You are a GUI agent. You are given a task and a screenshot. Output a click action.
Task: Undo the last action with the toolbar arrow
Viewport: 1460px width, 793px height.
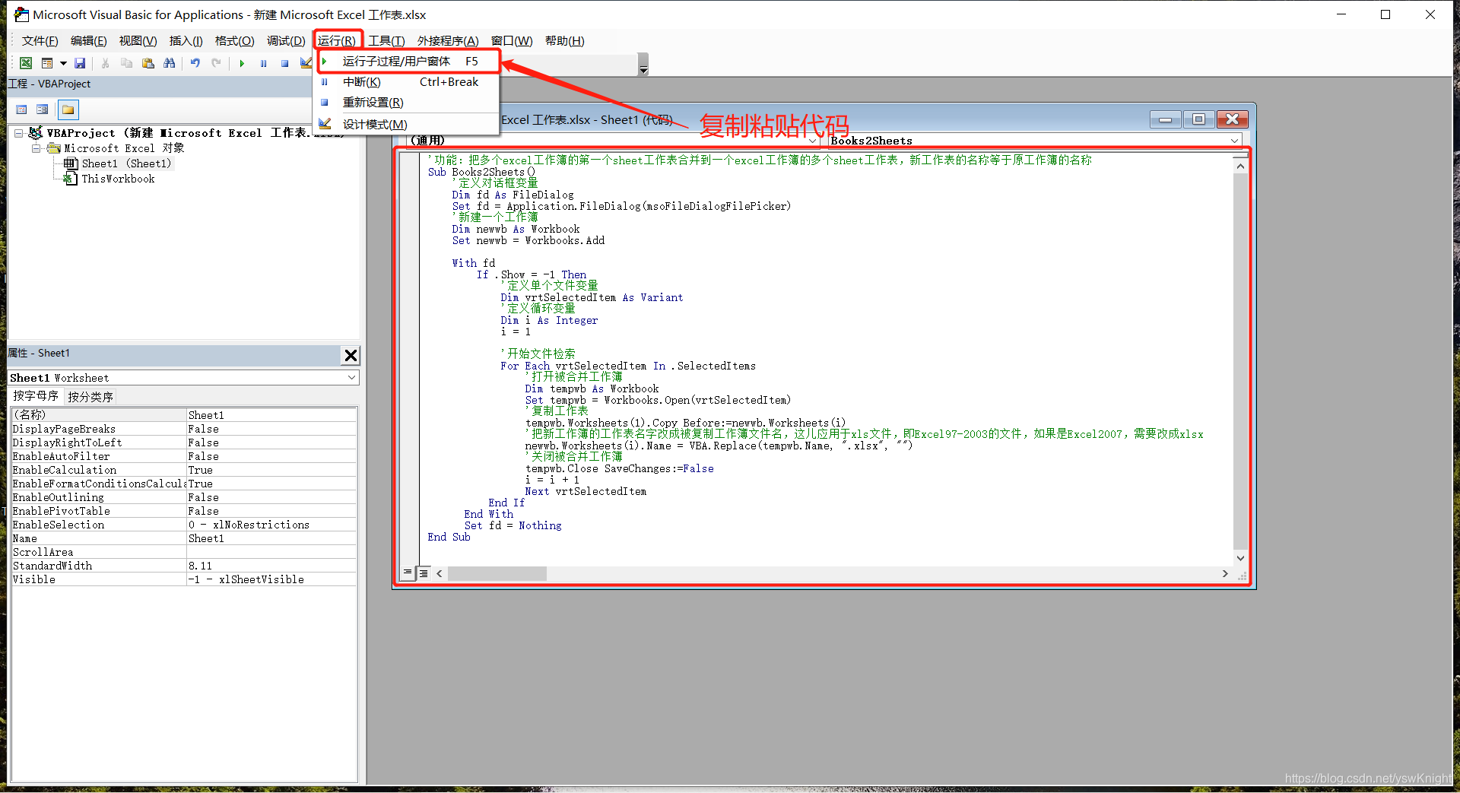(x=195, y=63)
